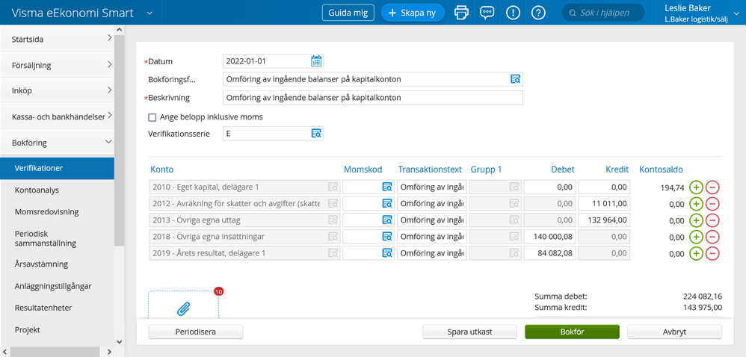Toggle Ange belopp inklusive moms checkbox
Screen dimensions: 746x357
tap(152, 117)
